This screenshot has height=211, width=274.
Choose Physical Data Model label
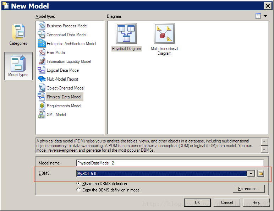click(x=64, y=97)
